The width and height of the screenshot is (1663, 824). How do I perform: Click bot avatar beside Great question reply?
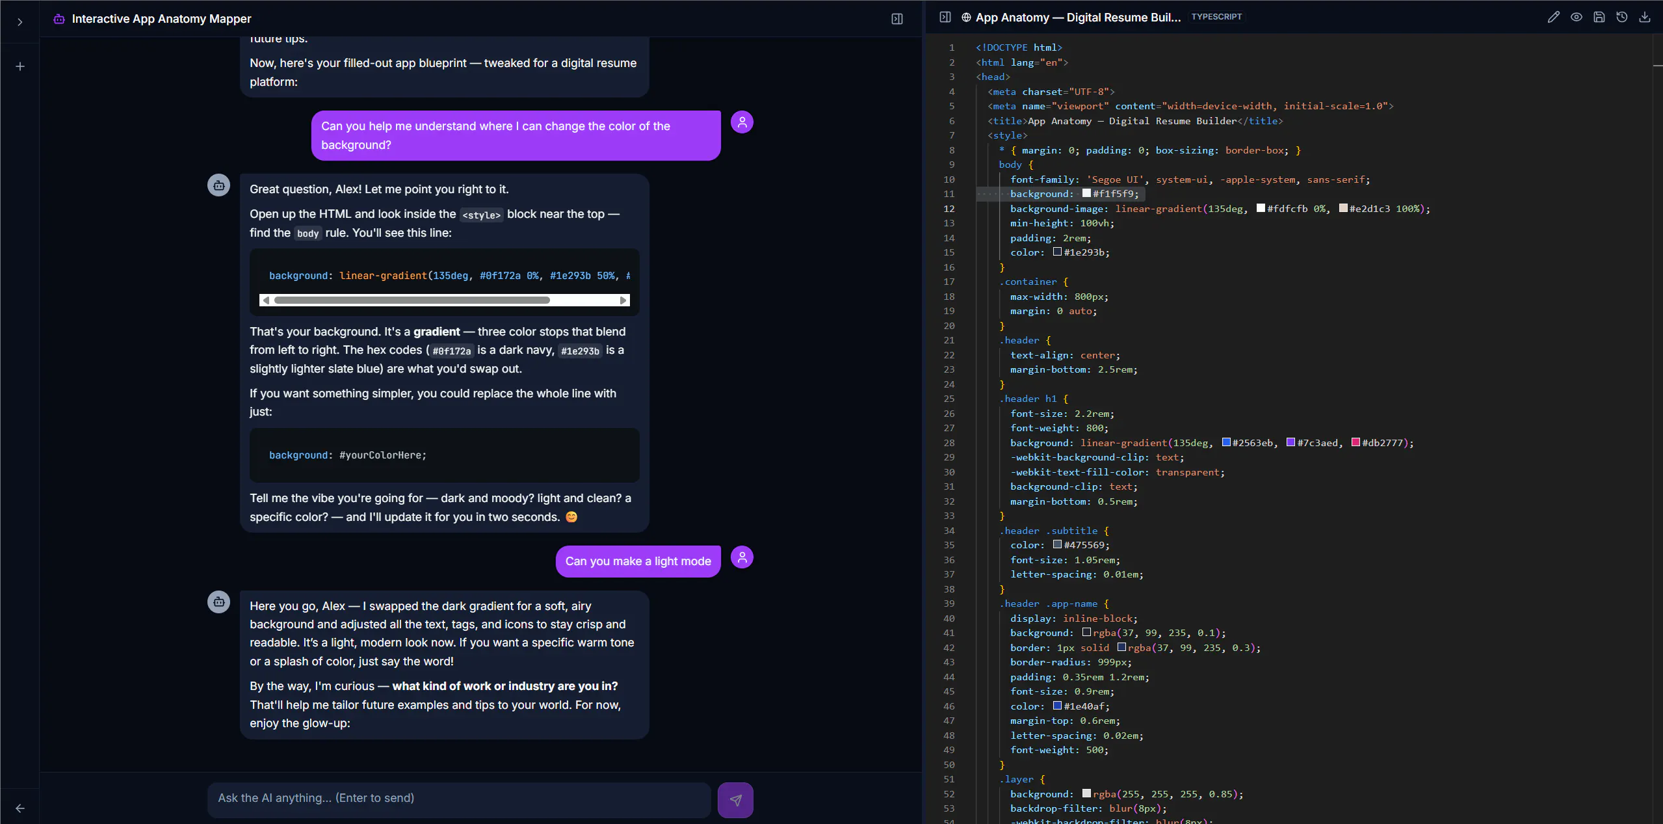pos(218,185)
